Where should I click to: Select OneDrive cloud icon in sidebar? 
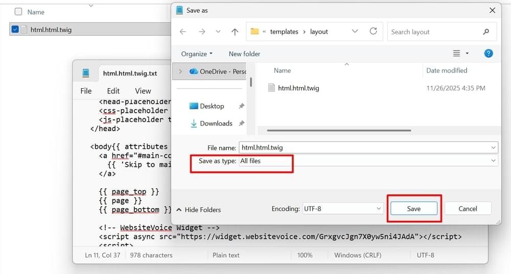194,71
